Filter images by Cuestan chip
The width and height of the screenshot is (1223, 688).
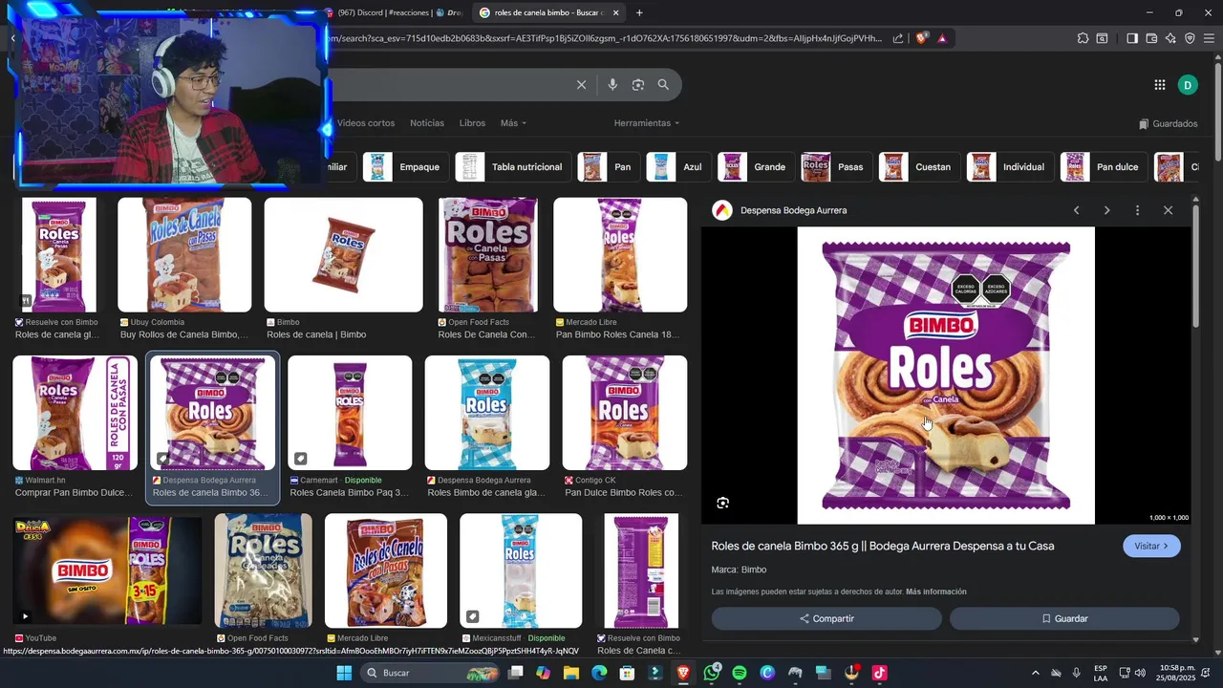click(919, 167)
